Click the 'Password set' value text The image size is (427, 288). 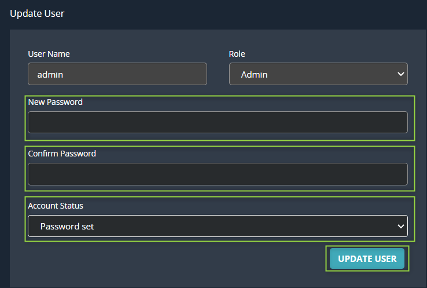click(67, 227)
